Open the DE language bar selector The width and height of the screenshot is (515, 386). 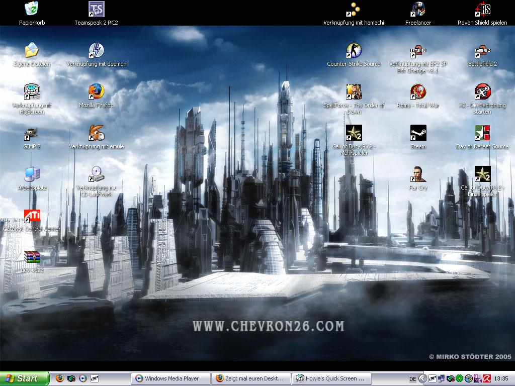[x=412, y=379]
